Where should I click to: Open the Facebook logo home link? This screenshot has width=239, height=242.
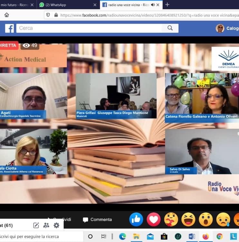[9, 28]
